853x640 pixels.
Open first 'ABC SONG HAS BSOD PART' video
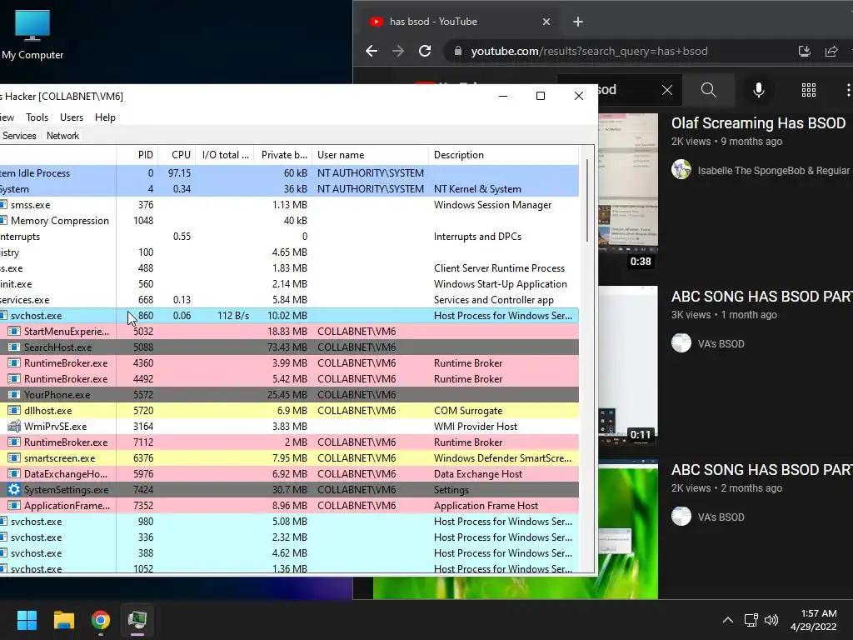(x=761, y=297)
